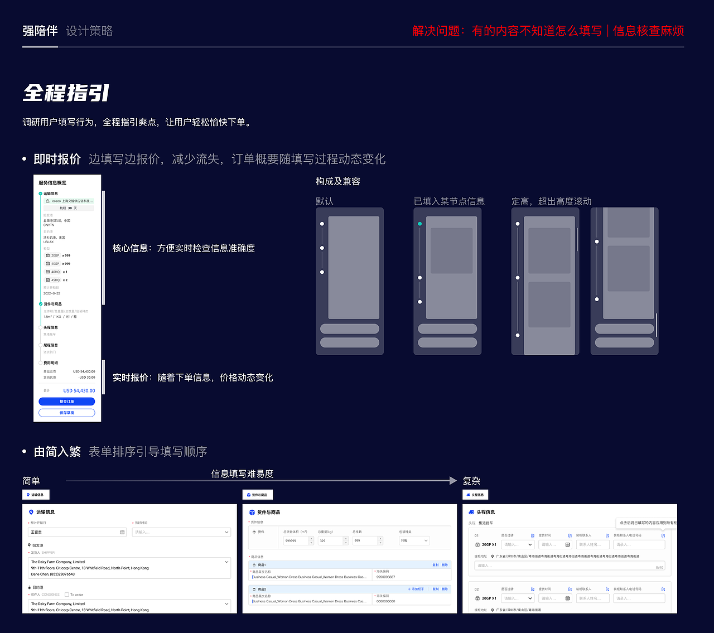This screenshot has width=714, height=633.
Task: Open the 包装种类 dropdown showing 托盘
Action: pyautogui.click(x=414, y=540)
